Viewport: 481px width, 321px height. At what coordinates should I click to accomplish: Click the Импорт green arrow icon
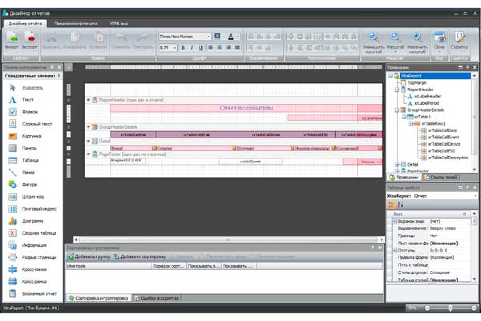click(x=12, y=38)
